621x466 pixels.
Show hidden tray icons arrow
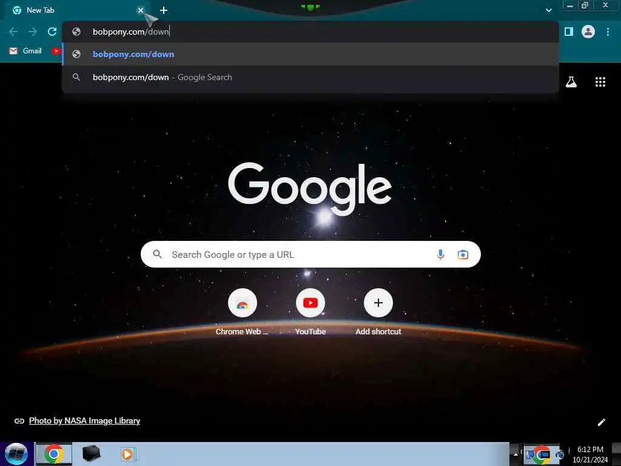(x=515, y=454)
